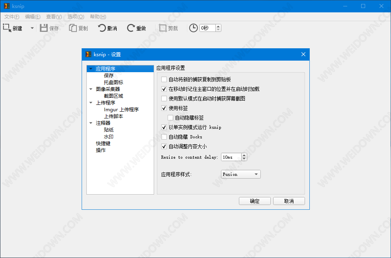This screenshot has height=258, width=391.
Task: Uncheck the 使用标签 checkbox
Action: coord(164,108)
